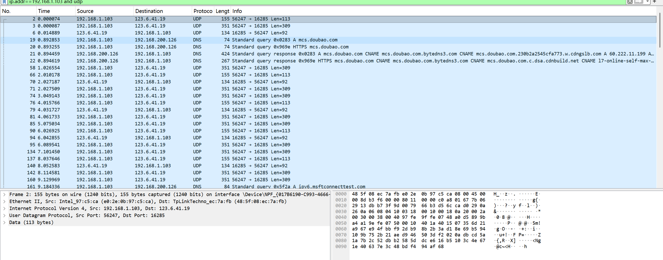Select packet 20 HTTPS query row
Viewport: 663px width, 260px height.
click(328, 47)
